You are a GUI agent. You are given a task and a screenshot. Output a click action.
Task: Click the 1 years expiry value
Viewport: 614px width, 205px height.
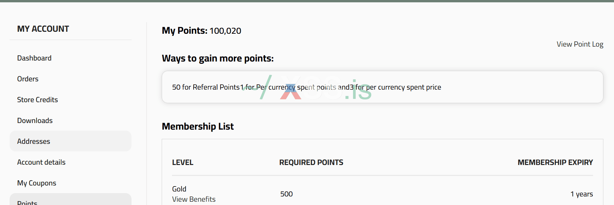coord(581,194)
